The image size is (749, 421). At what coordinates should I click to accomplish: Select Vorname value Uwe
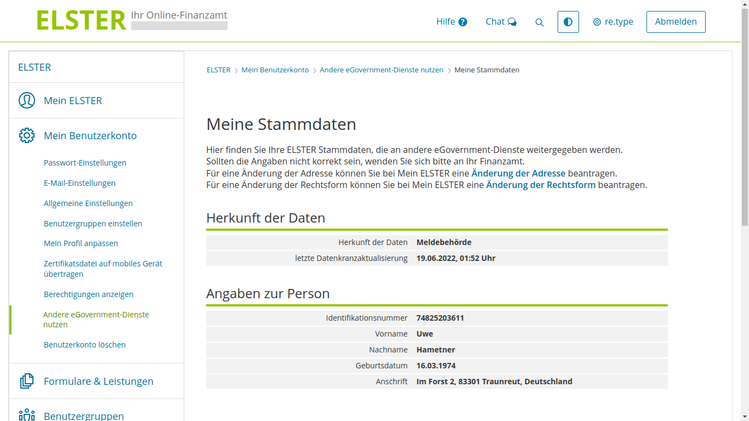(425, 334)
